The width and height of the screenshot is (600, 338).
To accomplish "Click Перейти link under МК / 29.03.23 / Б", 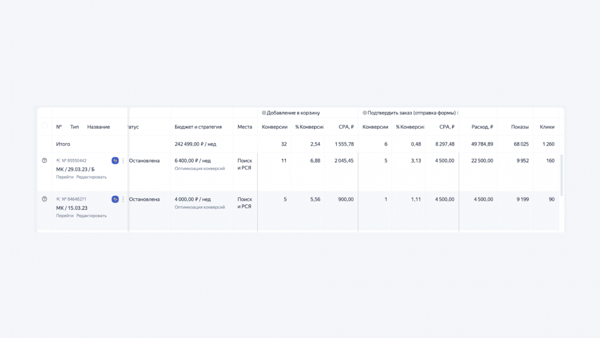I will coord(65,177).
